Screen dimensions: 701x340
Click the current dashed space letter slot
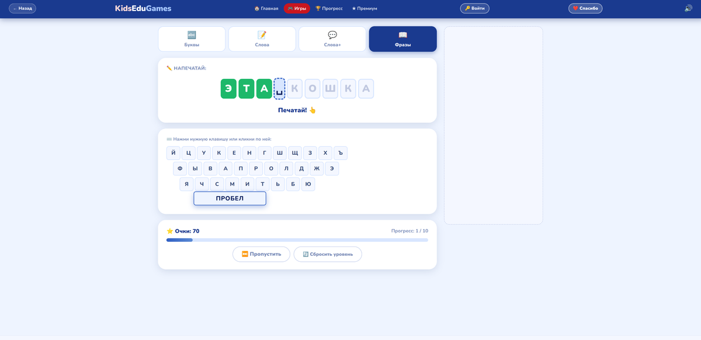pyautogui.click(x=279, y=89)
